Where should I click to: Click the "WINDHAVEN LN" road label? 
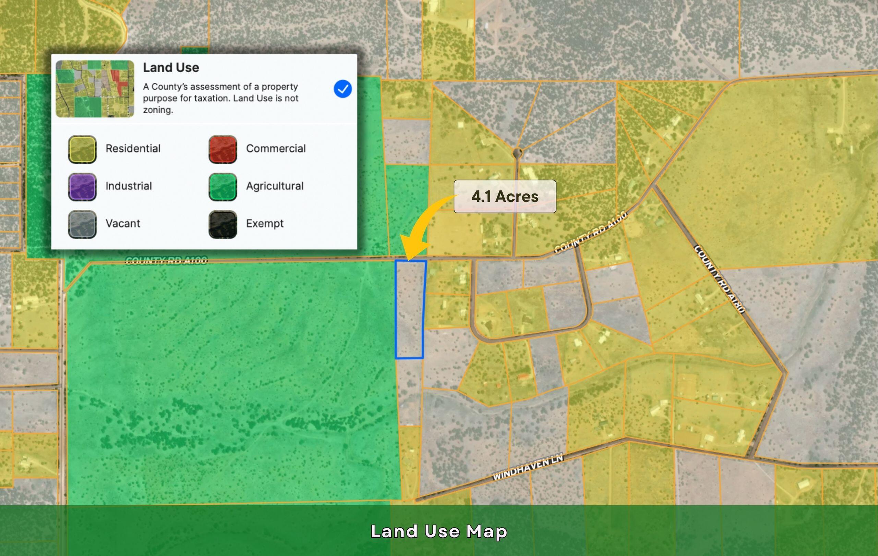[x=528, y=467]
